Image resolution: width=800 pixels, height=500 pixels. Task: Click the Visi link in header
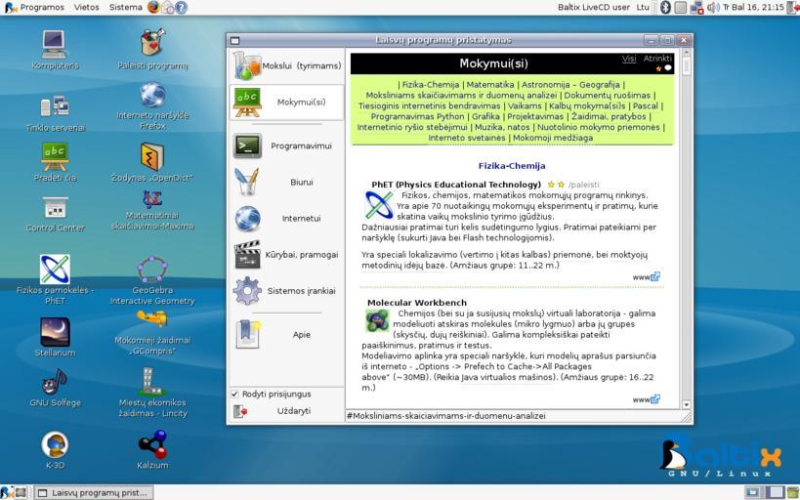point(629,59)
